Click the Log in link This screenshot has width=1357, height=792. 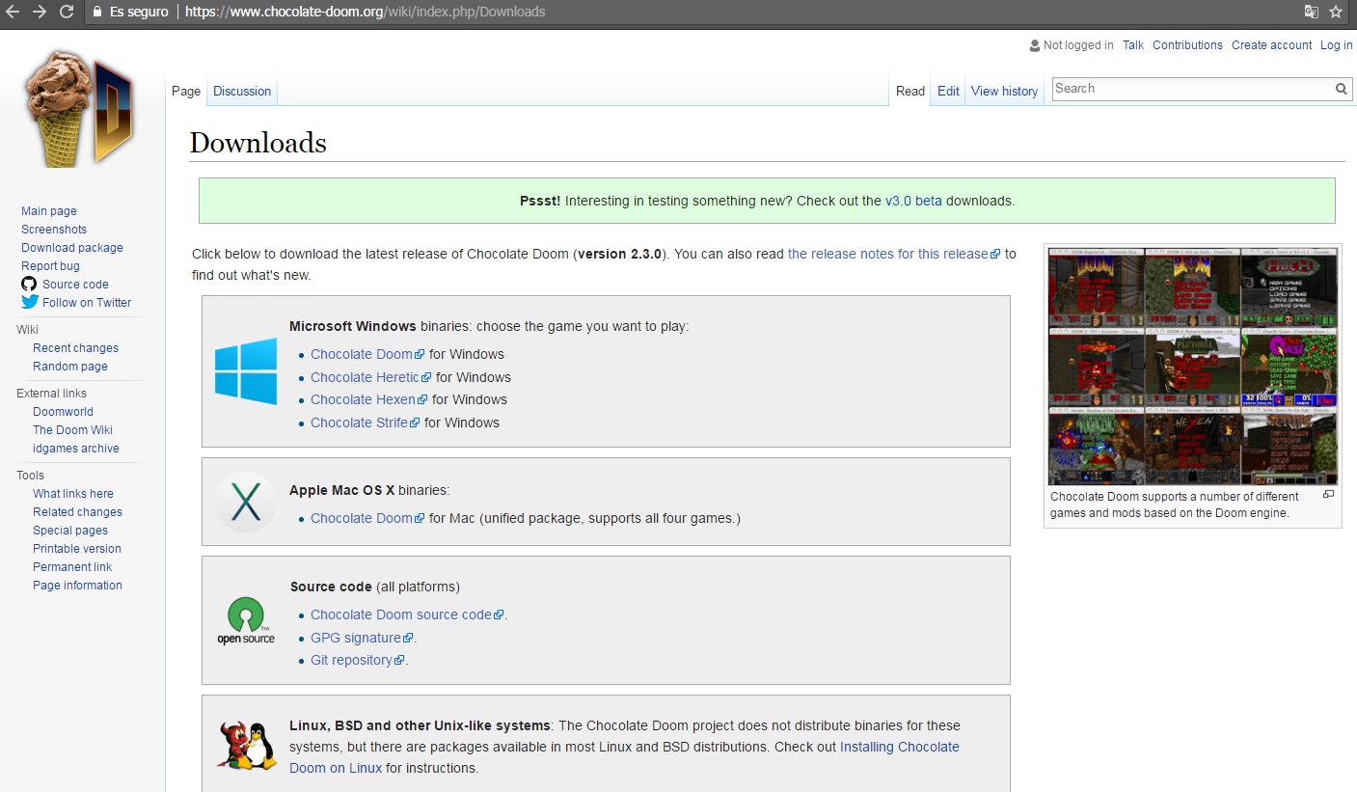[x=1337, y=45]
